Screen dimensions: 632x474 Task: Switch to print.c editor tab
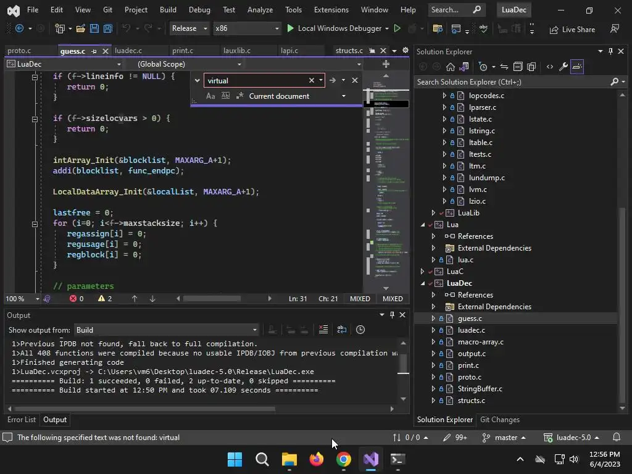183,51
